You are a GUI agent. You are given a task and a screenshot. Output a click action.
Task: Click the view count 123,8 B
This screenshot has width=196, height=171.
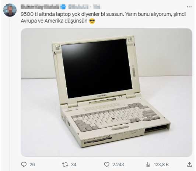pyautogui.click(x=161, y=165)
